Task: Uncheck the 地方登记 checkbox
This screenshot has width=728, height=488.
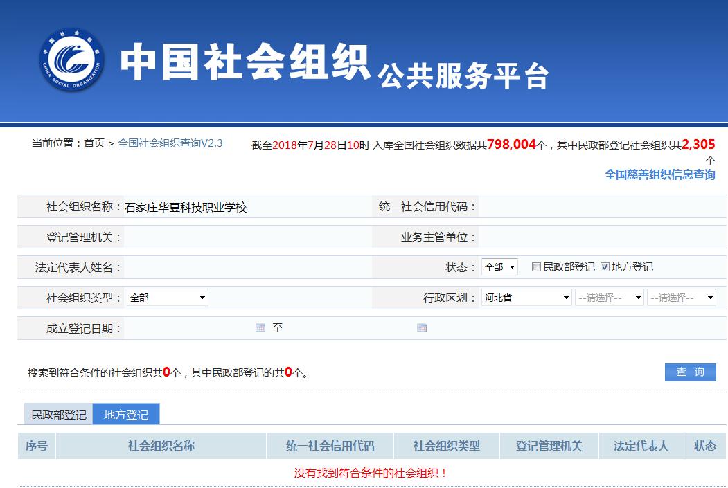Action: pos(605,266)
